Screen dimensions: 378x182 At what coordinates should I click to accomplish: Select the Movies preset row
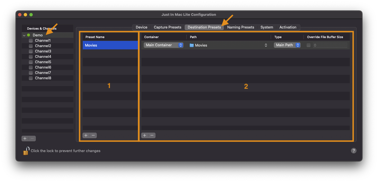pos(110,45)
